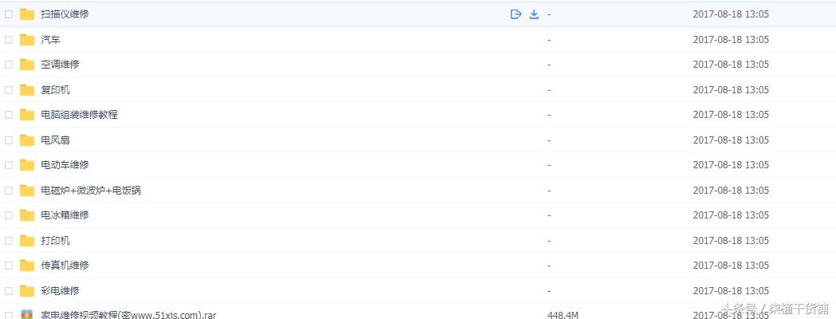Screen dimensions: 836x319
Task: Click the modified date of 彩电维修 row
Action: click(x=731, y=291)
